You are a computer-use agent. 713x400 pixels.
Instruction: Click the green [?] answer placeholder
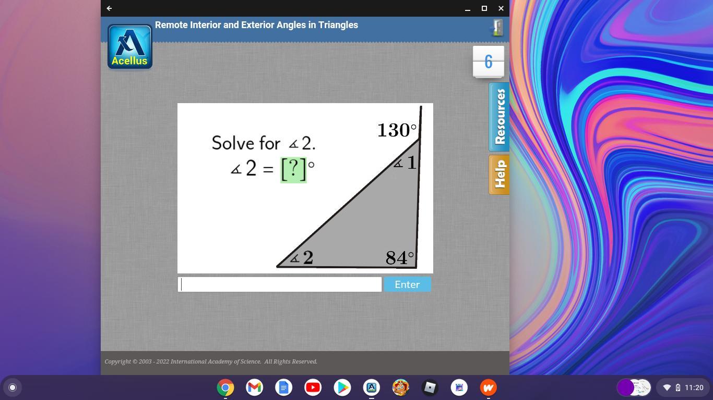click(294, 169)
